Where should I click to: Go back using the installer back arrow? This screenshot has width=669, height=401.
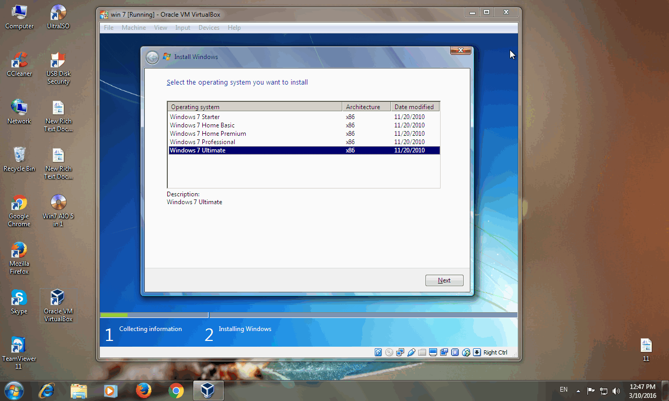[x=152, y=57]
